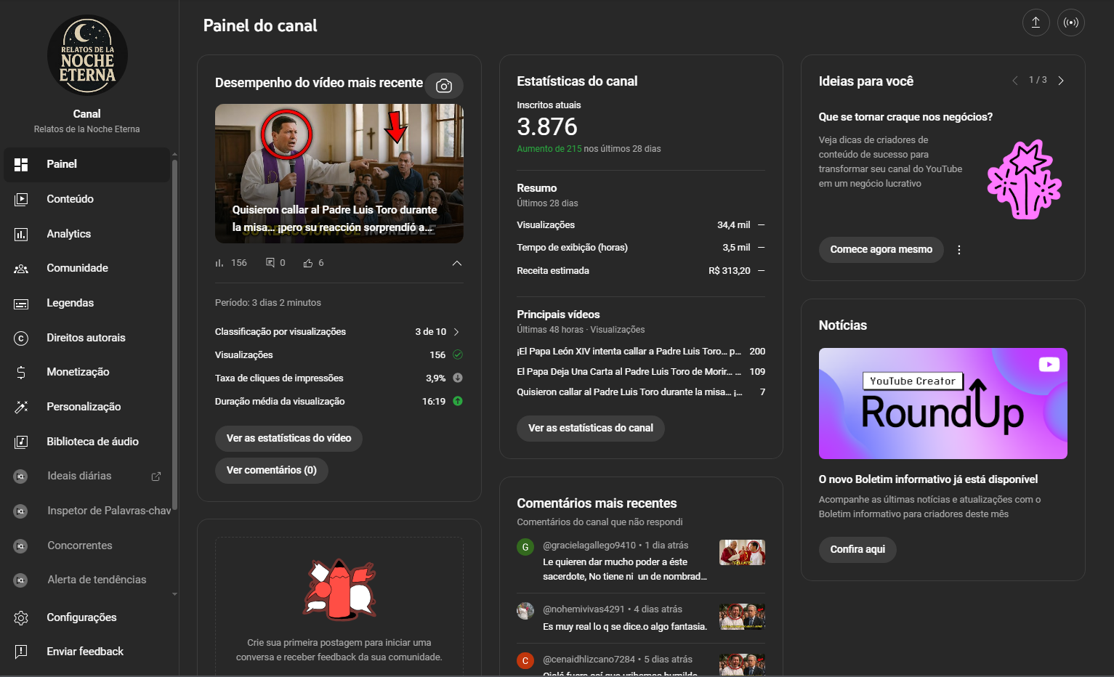Click the green up arrow beside duration 16:19

(x=458, y=401)
